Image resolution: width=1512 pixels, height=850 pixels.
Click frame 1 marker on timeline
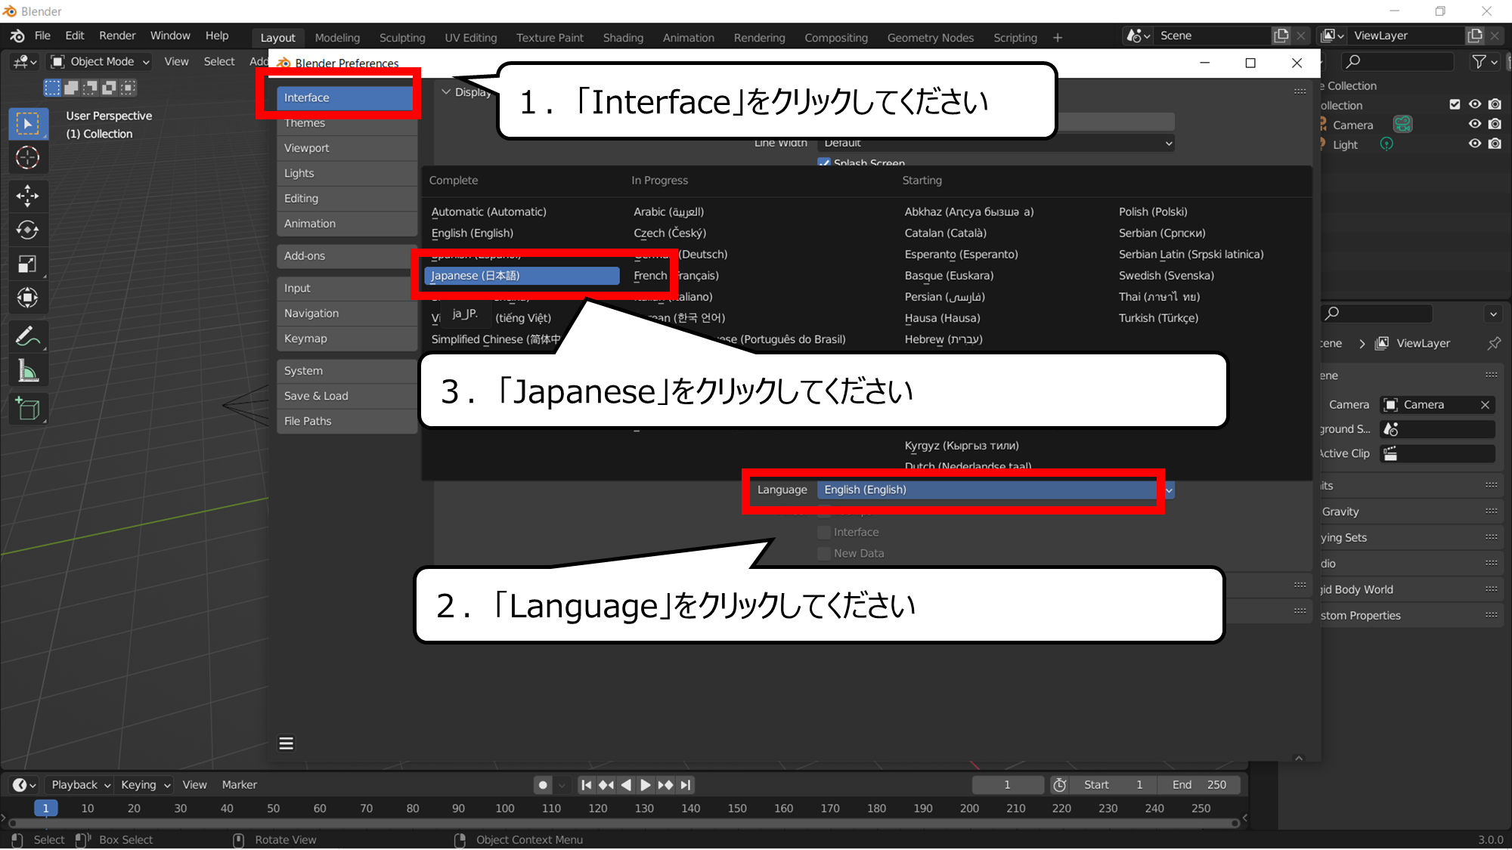(45, 808)
